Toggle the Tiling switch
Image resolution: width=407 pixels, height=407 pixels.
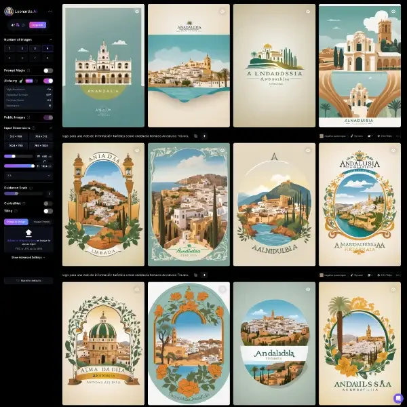pyautogui.click(x=48, y=211)
